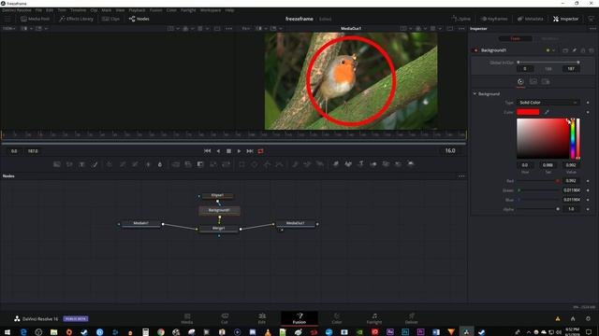
Task: Toggle the Nodes panel button
Action: tap(139, 19)
